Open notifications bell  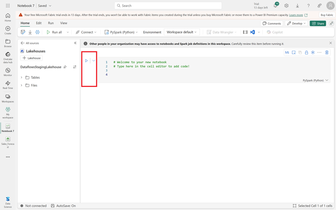click(276, 6)
